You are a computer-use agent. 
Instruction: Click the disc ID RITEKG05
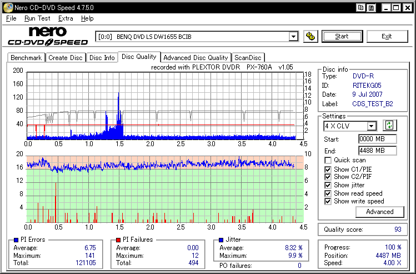coord(367,86)
